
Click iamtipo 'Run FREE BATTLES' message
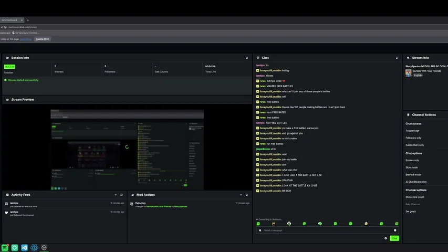coord(271,123)
